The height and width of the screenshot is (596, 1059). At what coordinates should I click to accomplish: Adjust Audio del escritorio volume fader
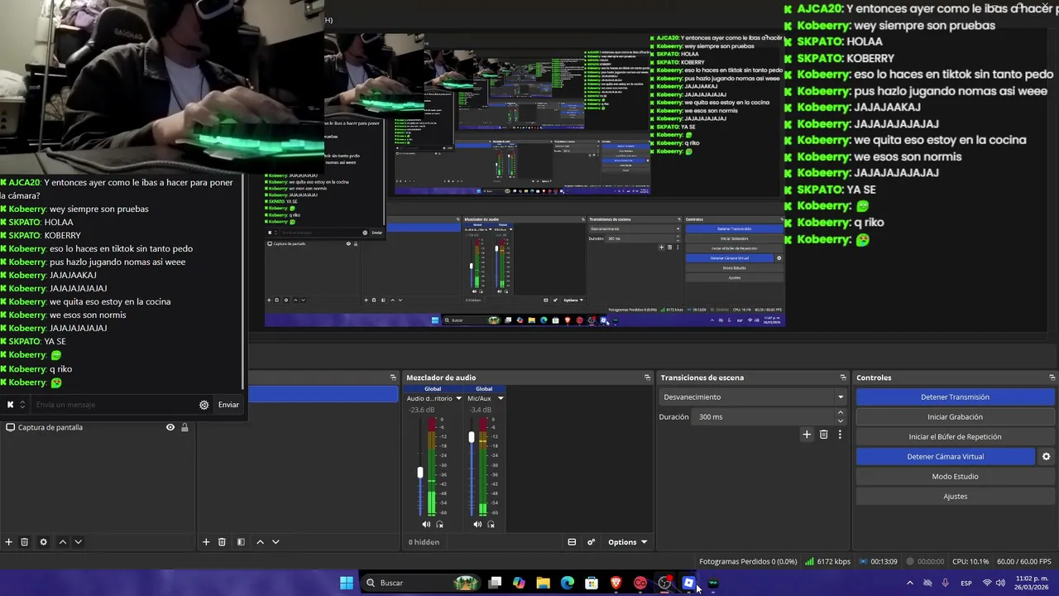tap(420, 473)
